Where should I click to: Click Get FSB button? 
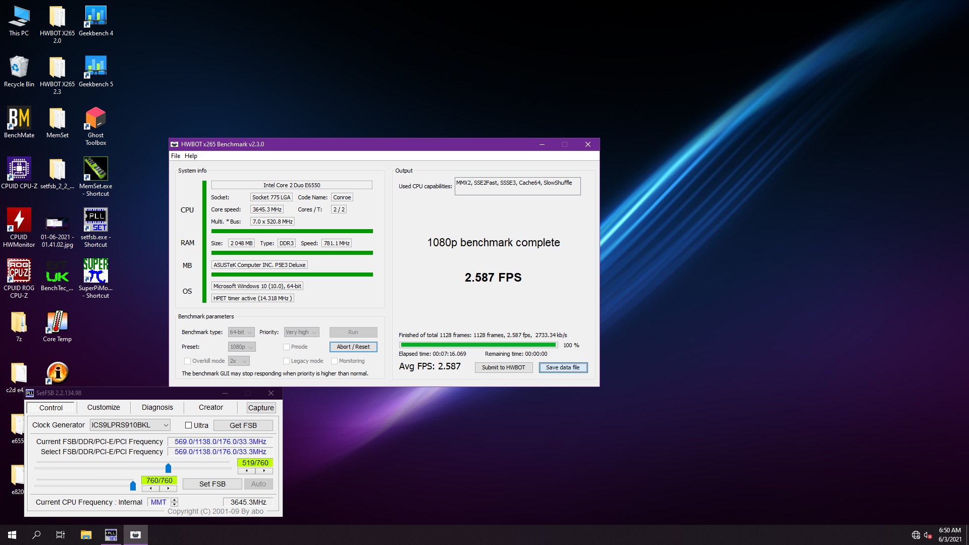243,425
